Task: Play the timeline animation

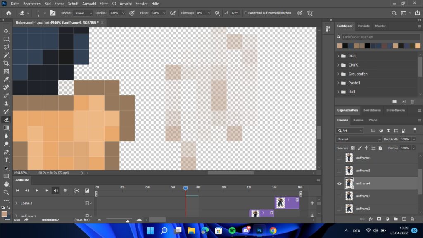Action: (36, 190)
